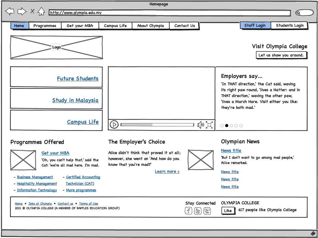Image resolution: width=318 pixels, height=238 pixels.
Task: Click the Programmes Offered heading
Action: pyautogui.click(x=37, y=142)
